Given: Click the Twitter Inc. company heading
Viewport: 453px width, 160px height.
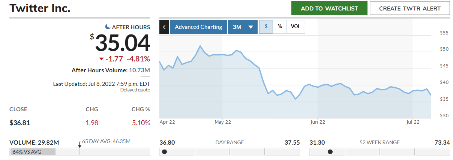Looking at the screenshot, I should pyautogui.click(x=40, y=8).
